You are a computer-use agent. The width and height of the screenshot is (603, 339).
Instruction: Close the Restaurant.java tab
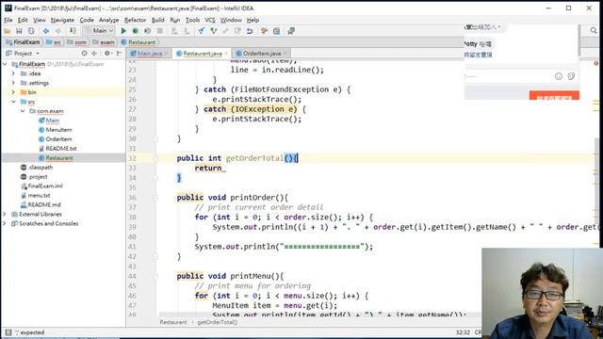tap(226, 54)
